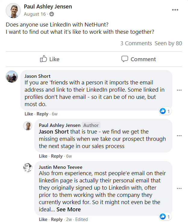Click the thumbs-up Like button on post
The height and width of the screenshot is (224, 188).
[50, 59]
